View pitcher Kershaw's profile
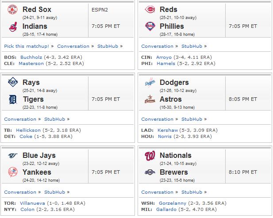The image size is (273, 218). coord(168,130)
